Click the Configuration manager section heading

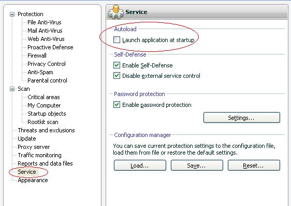[x=142, y=135]
